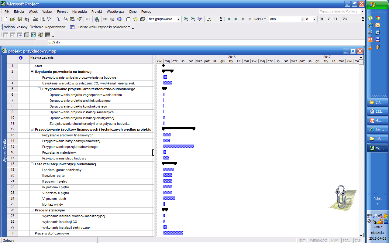Click the Go To Selected Task icon
The height and width of the screenshot is (243, 389).
tap(200, 19)
